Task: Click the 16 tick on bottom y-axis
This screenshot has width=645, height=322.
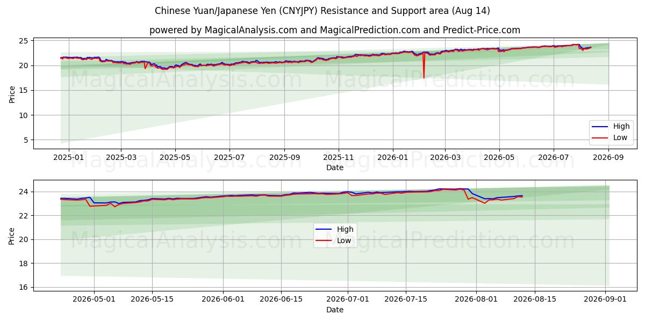Action: [25, 287]
